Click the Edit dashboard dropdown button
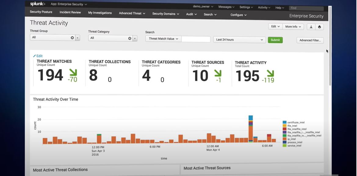The height and width of the screenshot is (176, 357). click(276, 27)
